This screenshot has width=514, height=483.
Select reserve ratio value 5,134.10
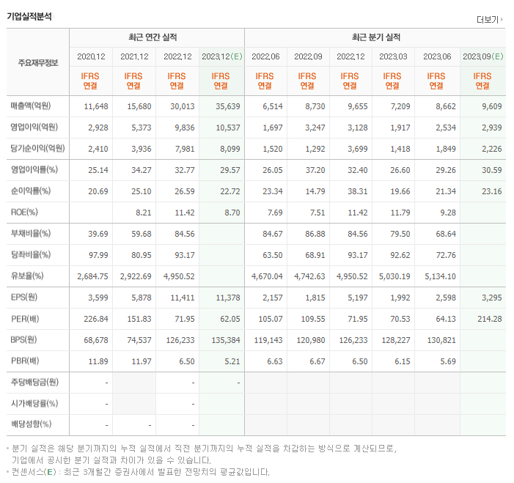(440, 276)
